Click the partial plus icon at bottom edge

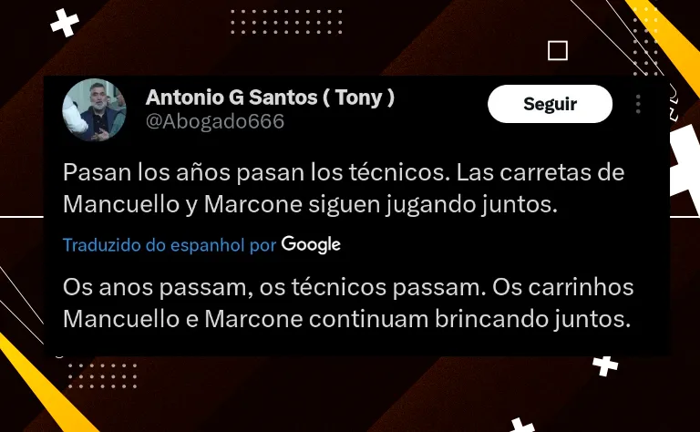(522, 425)
